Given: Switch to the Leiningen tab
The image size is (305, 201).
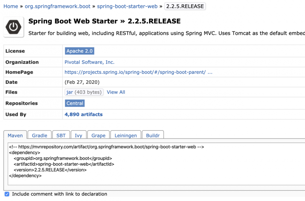Looking at the screenshot, I should pyautogui.click(x=125, y=135).
